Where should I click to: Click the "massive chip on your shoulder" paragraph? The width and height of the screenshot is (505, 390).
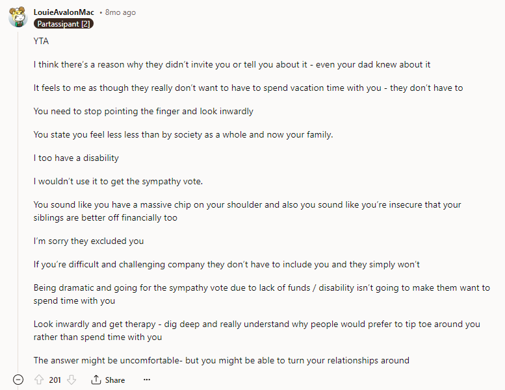pos(247,211)
